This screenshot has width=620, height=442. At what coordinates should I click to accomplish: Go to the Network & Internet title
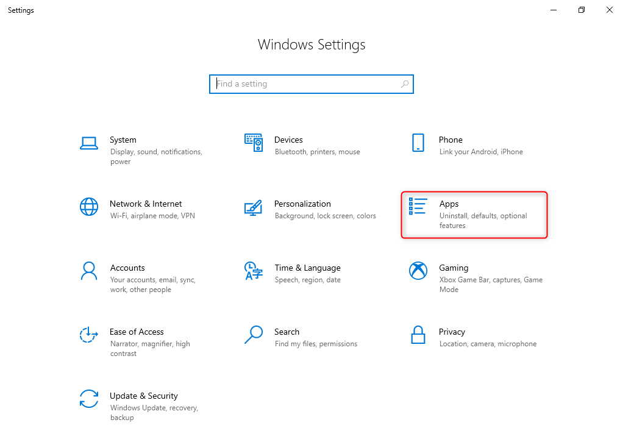pyautogui.click(x=146, y=204)
